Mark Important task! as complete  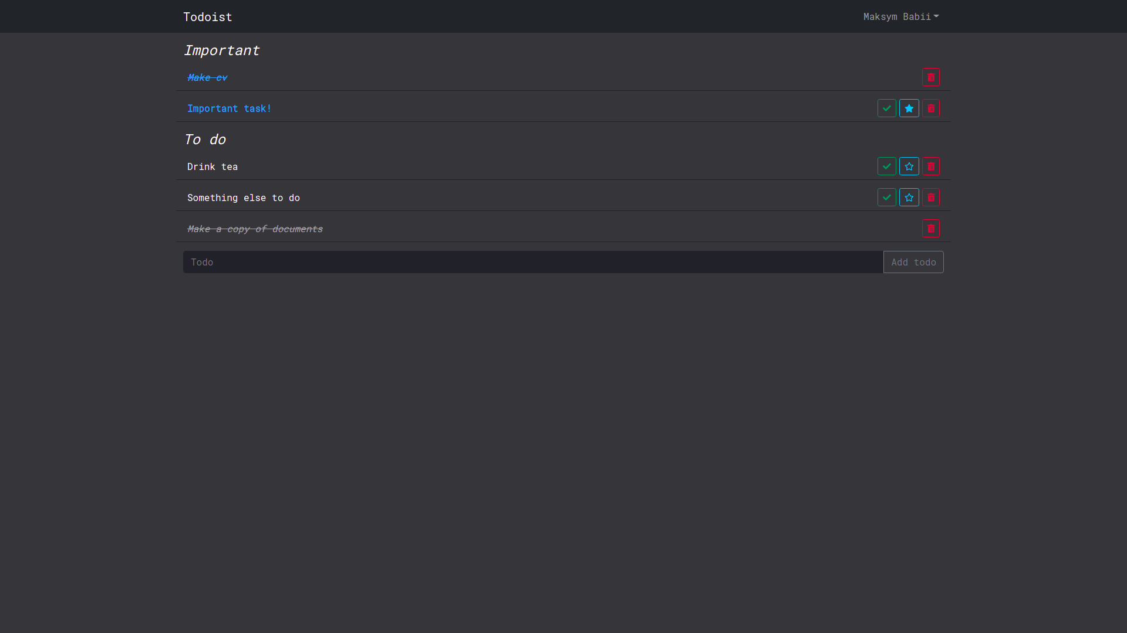[886, 108]
